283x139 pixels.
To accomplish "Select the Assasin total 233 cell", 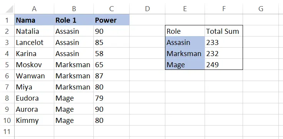I will [224, 42].
